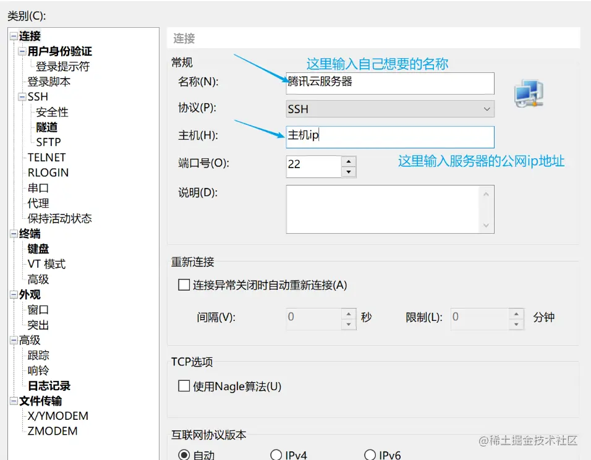Select 登录提示符 tree item
The height and width of the screenshot is (460, 591).
pos(62,66)
